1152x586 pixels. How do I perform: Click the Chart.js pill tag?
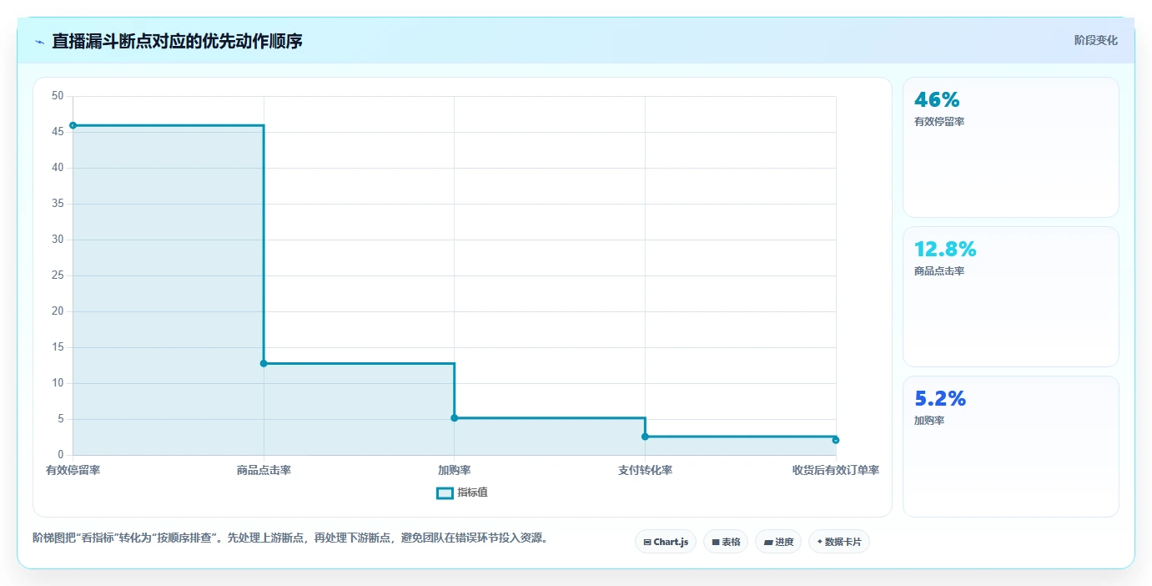point(666,542)
